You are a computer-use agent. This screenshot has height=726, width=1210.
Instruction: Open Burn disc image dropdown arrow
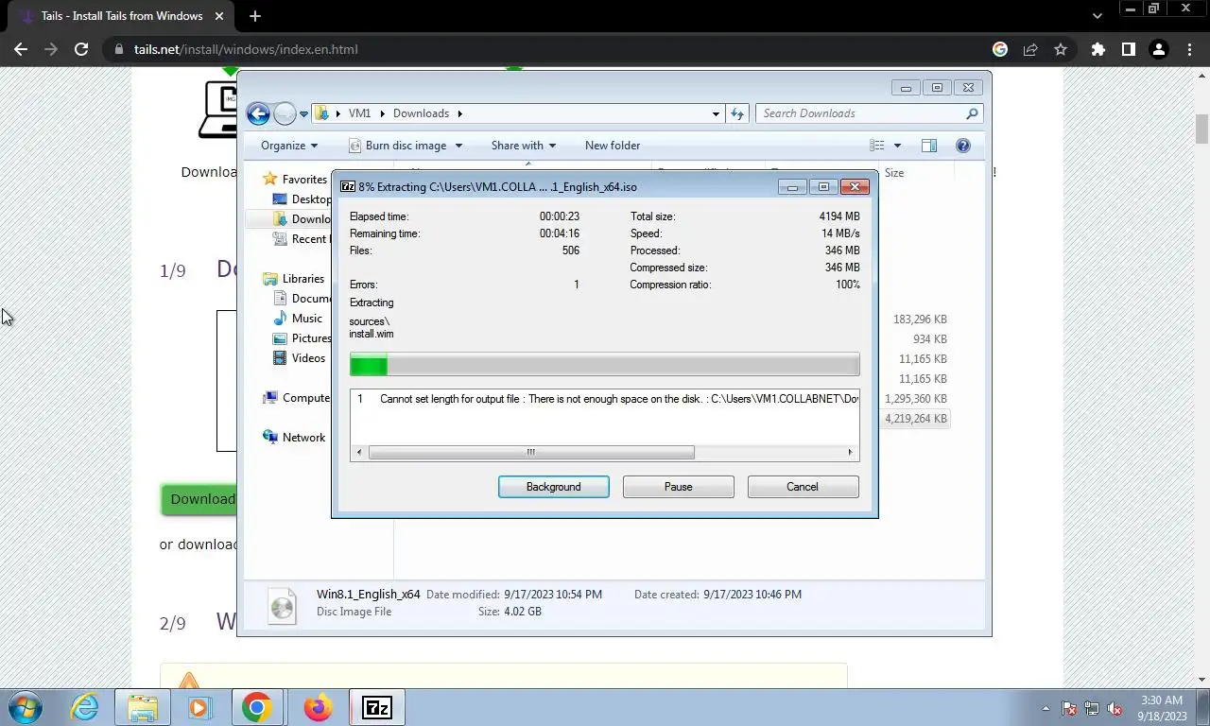click(x=458, y=146)
